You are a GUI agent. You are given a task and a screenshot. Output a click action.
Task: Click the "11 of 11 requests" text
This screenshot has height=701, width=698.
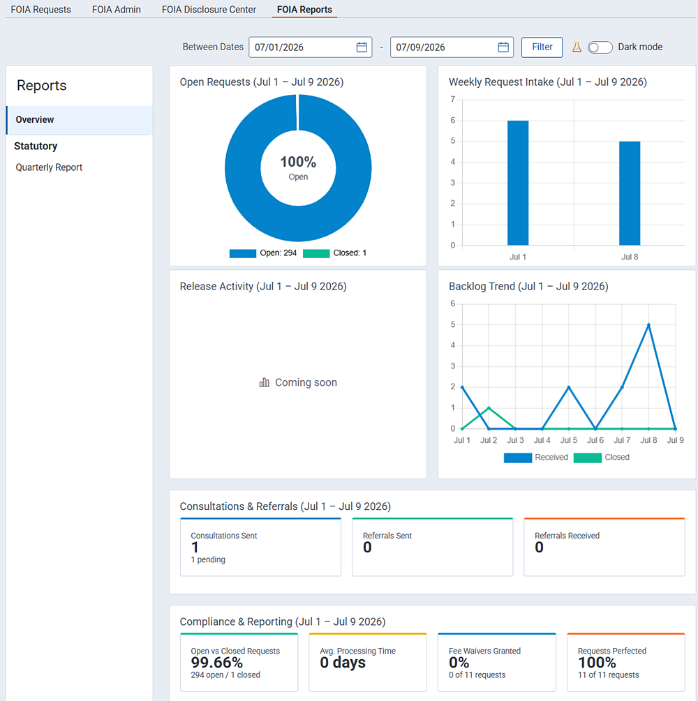click(608, 675)
